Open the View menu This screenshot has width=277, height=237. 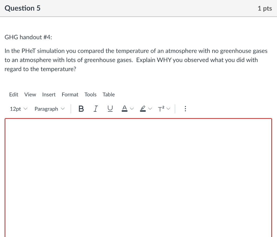[30, 94]
